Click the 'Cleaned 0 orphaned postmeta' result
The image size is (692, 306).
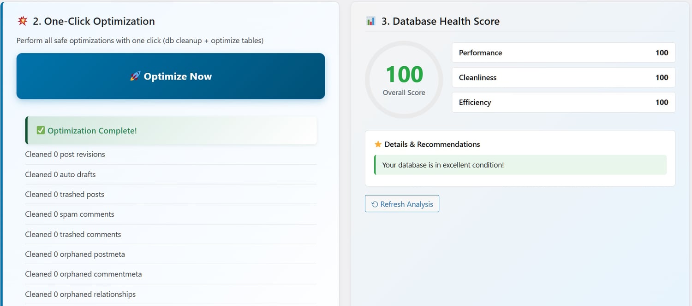pyautogui.click(x=75, y=254)
